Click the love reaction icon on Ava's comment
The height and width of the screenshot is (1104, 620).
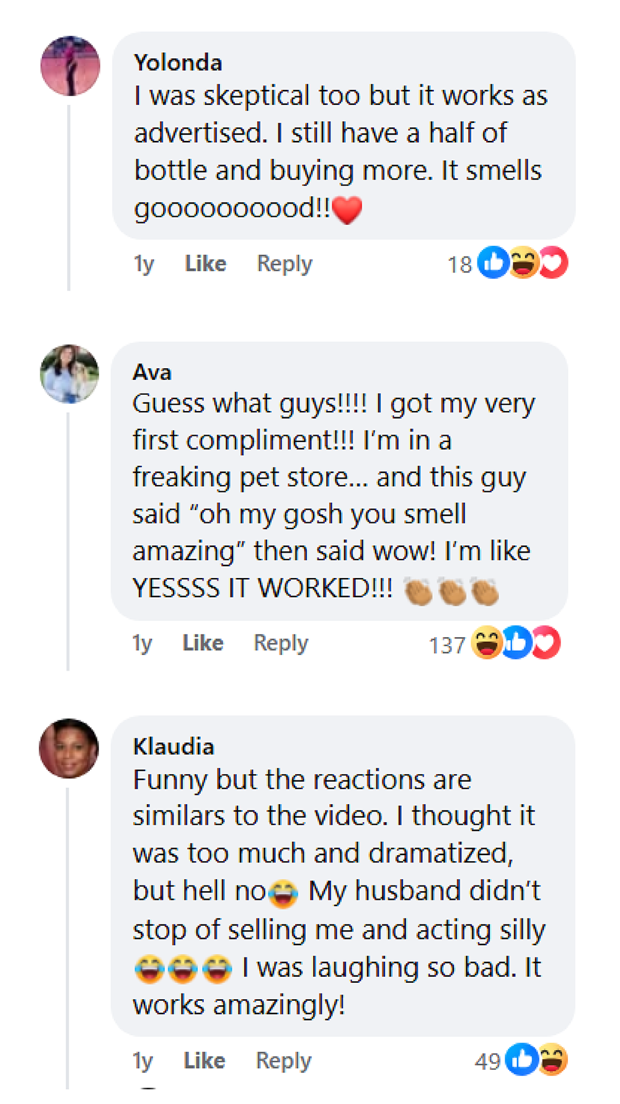[546, 643]
